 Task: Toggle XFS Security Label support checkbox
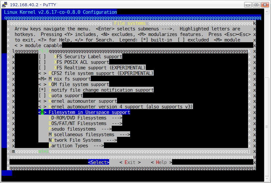pyautogui.click(x=42, y=57)
